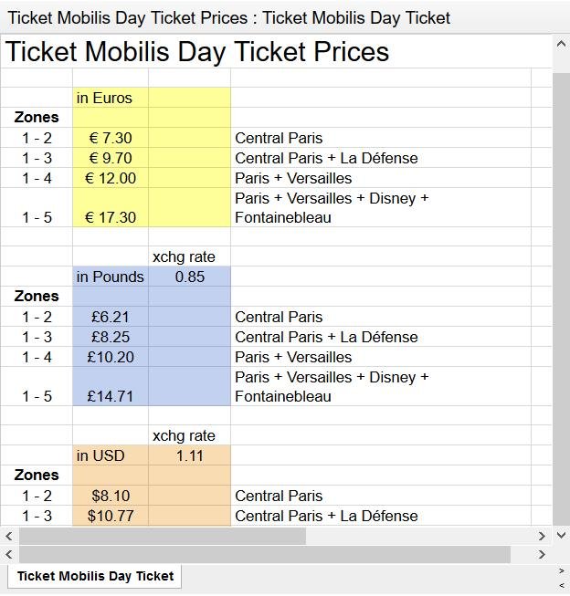Select the 0.85 pounds exchange rate cell
Screen dimensions: 570x596
[x=189, y=277]
